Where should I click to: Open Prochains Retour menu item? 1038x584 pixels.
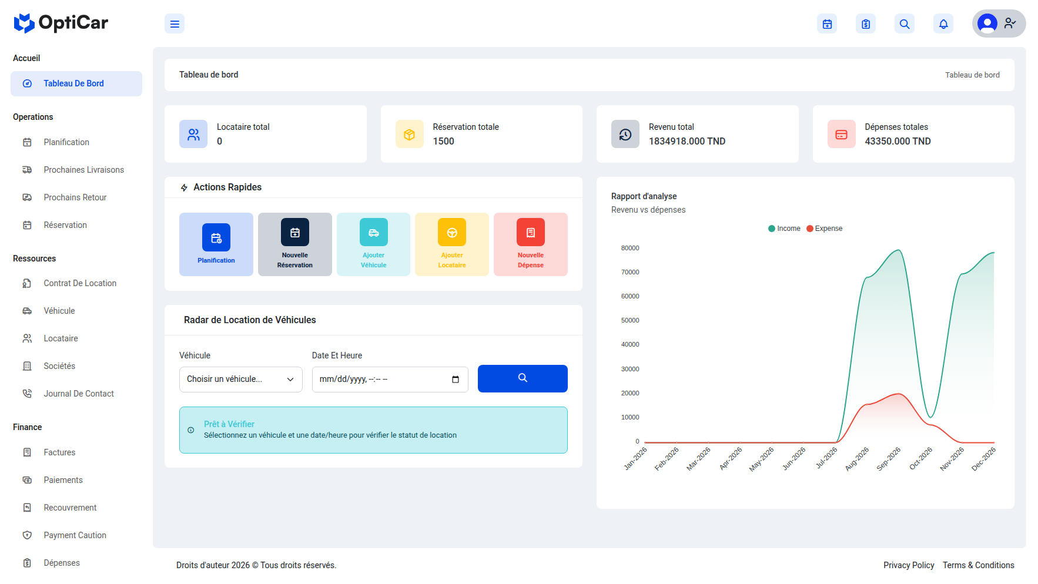coord(76,197)
